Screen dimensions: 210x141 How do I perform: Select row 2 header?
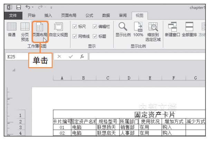pyautogui.click(x=20, y=122)
